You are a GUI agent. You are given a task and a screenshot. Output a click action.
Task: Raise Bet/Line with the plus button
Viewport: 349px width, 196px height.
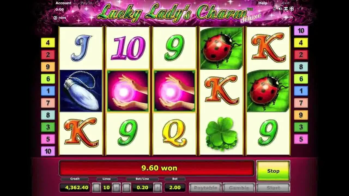pyautogui.click(x=157, y=188)
